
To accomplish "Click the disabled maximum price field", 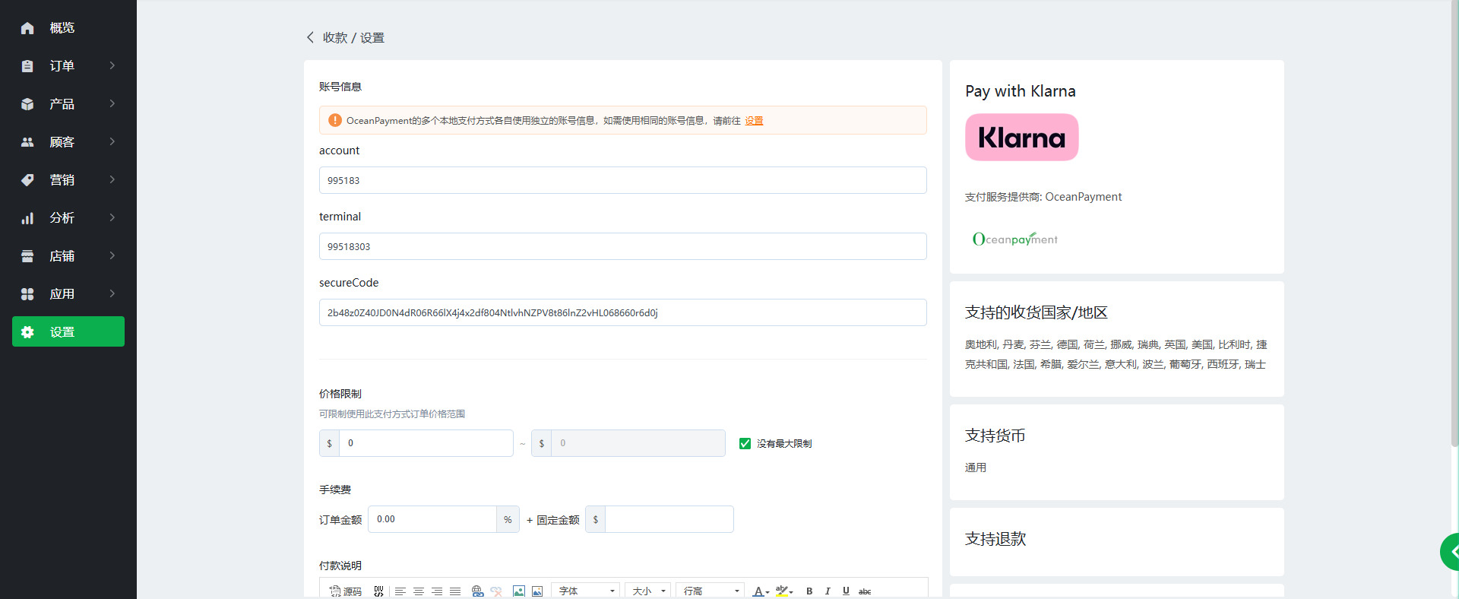I will tap(638, 443).
